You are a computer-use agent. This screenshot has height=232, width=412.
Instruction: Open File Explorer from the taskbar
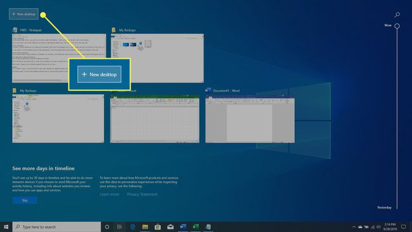point(145,227)
